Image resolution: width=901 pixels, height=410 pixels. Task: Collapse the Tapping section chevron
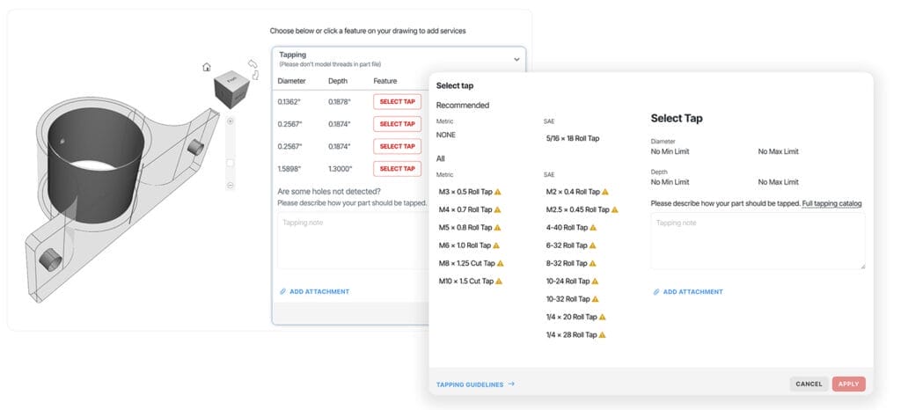[516, 59]
